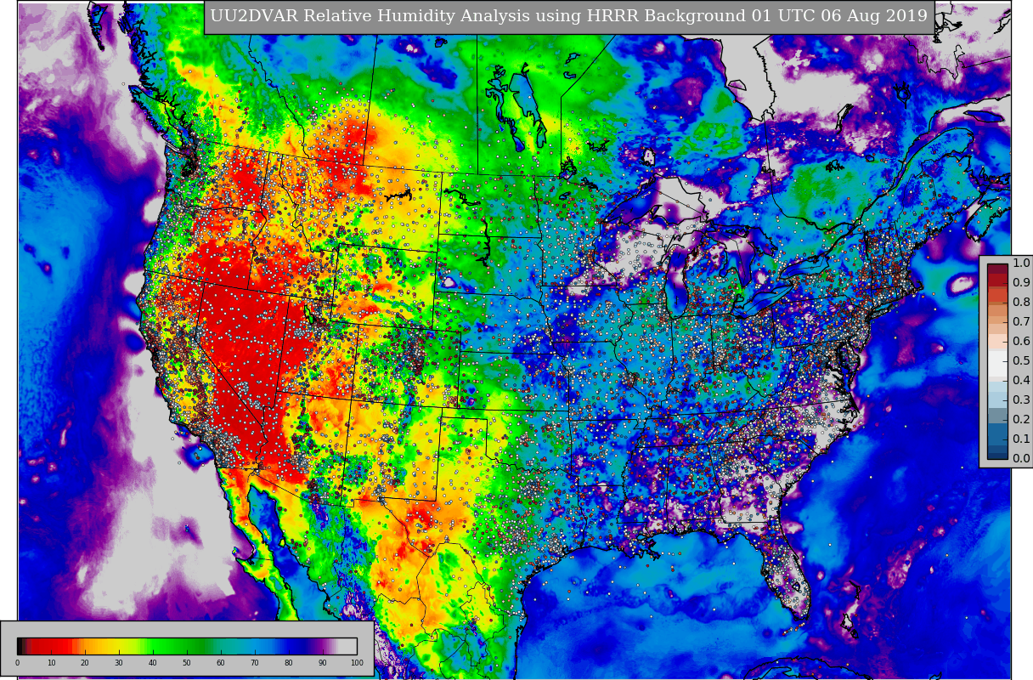Click the 0.3 label on the vertical colorbar
Screen dimensions: 1033x680
(1021, 400)
